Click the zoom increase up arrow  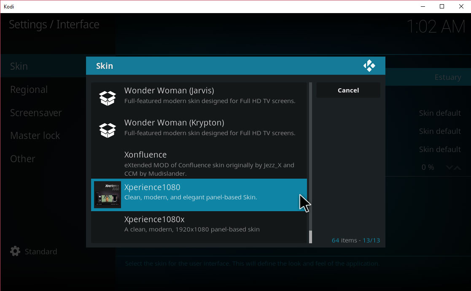(x=457, y=167)
